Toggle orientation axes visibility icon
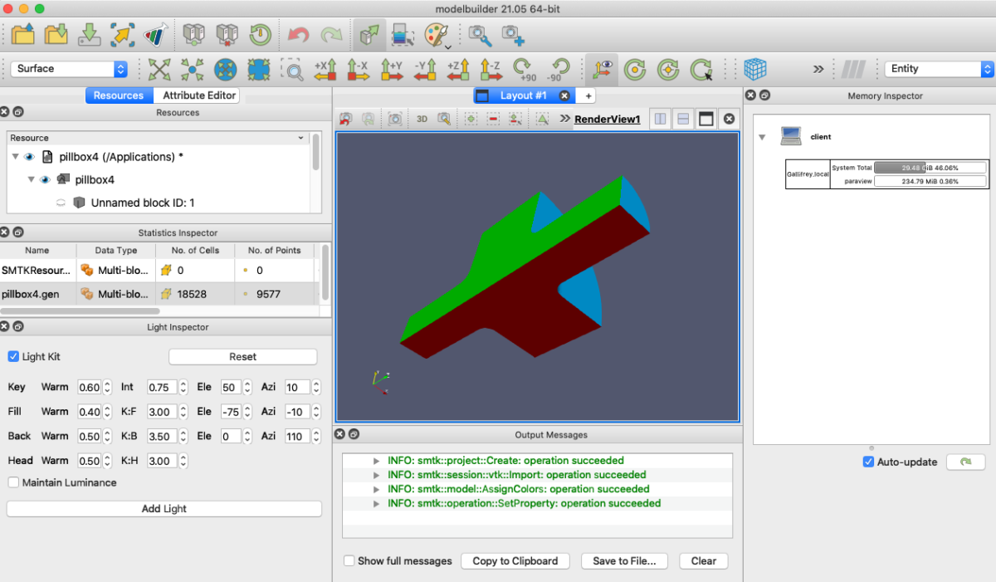 pos(601,69)
